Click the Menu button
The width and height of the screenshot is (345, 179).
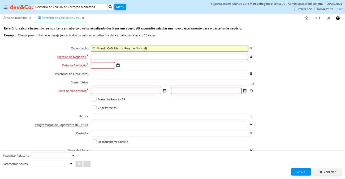[120, 7]
